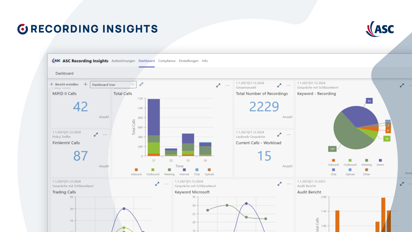Toggle Meeting series in Keyword - Recording legend
The width and height of the screenshot is (412, 232).
tap(366, 162)
